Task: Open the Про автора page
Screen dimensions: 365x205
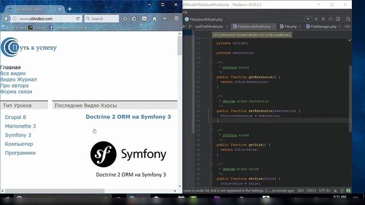Action: (x=14, y=85)
